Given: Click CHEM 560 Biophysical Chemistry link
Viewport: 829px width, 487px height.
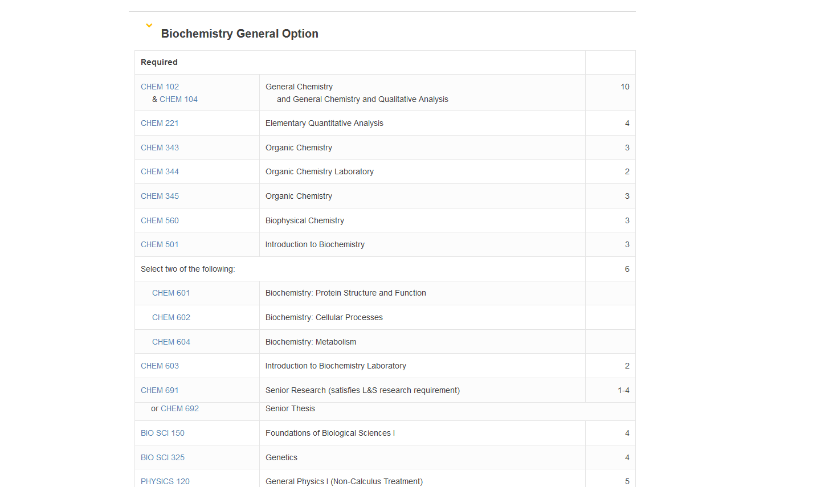Looking at the screenshot, I should [x=160, y=220].
